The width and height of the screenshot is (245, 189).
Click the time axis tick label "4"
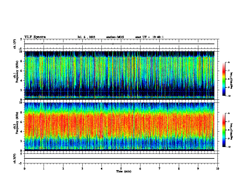pos(102,169)
